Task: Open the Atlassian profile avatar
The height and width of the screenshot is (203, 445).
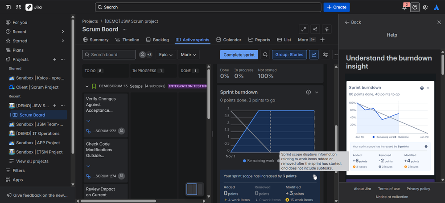Action: (437, 7)
